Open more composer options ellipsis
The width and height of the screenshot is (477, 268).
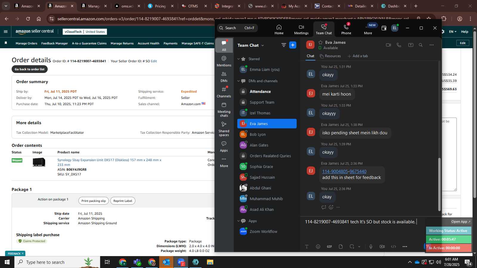405,247
